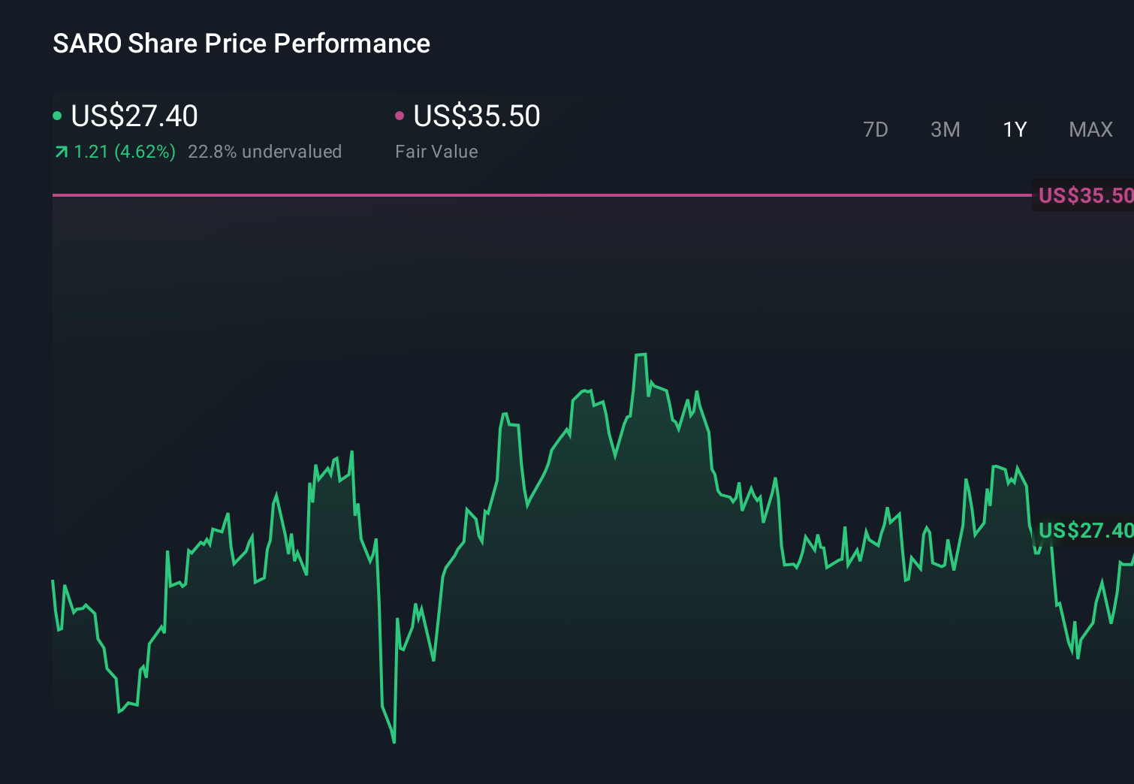Click the green current price legend dot

click(x=57, y=115)
